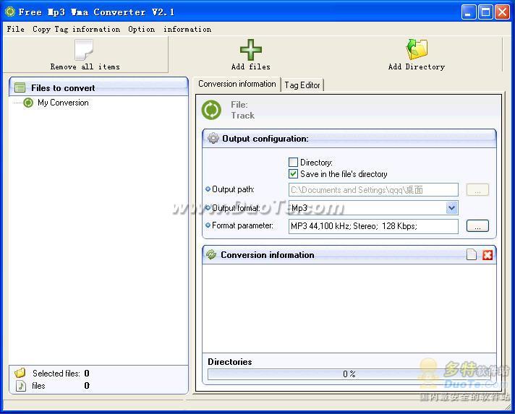Click the blue bullet beside Output path

(x=208, y=189)
